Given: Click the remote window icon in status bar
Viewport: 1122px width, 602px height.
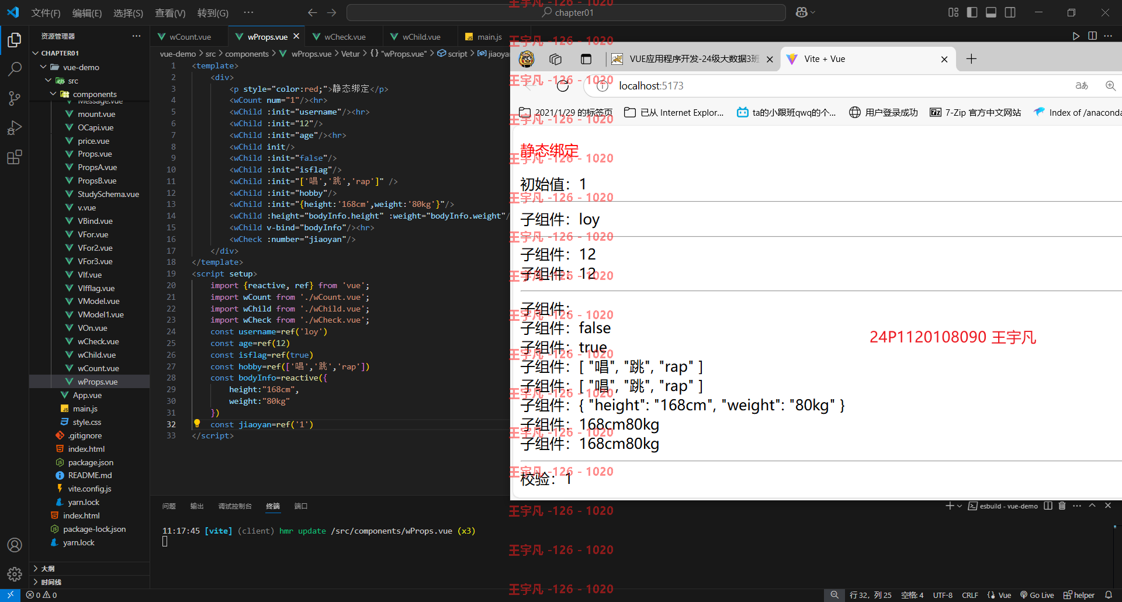Looking at the screenshot, I should (11, 595).
